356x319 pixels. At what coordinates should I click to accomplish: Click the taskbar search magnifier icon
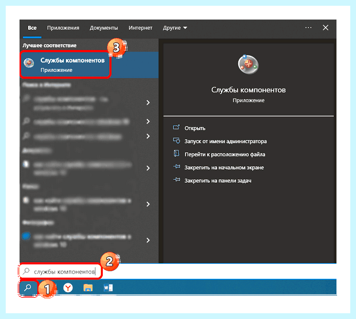point(28,288)
